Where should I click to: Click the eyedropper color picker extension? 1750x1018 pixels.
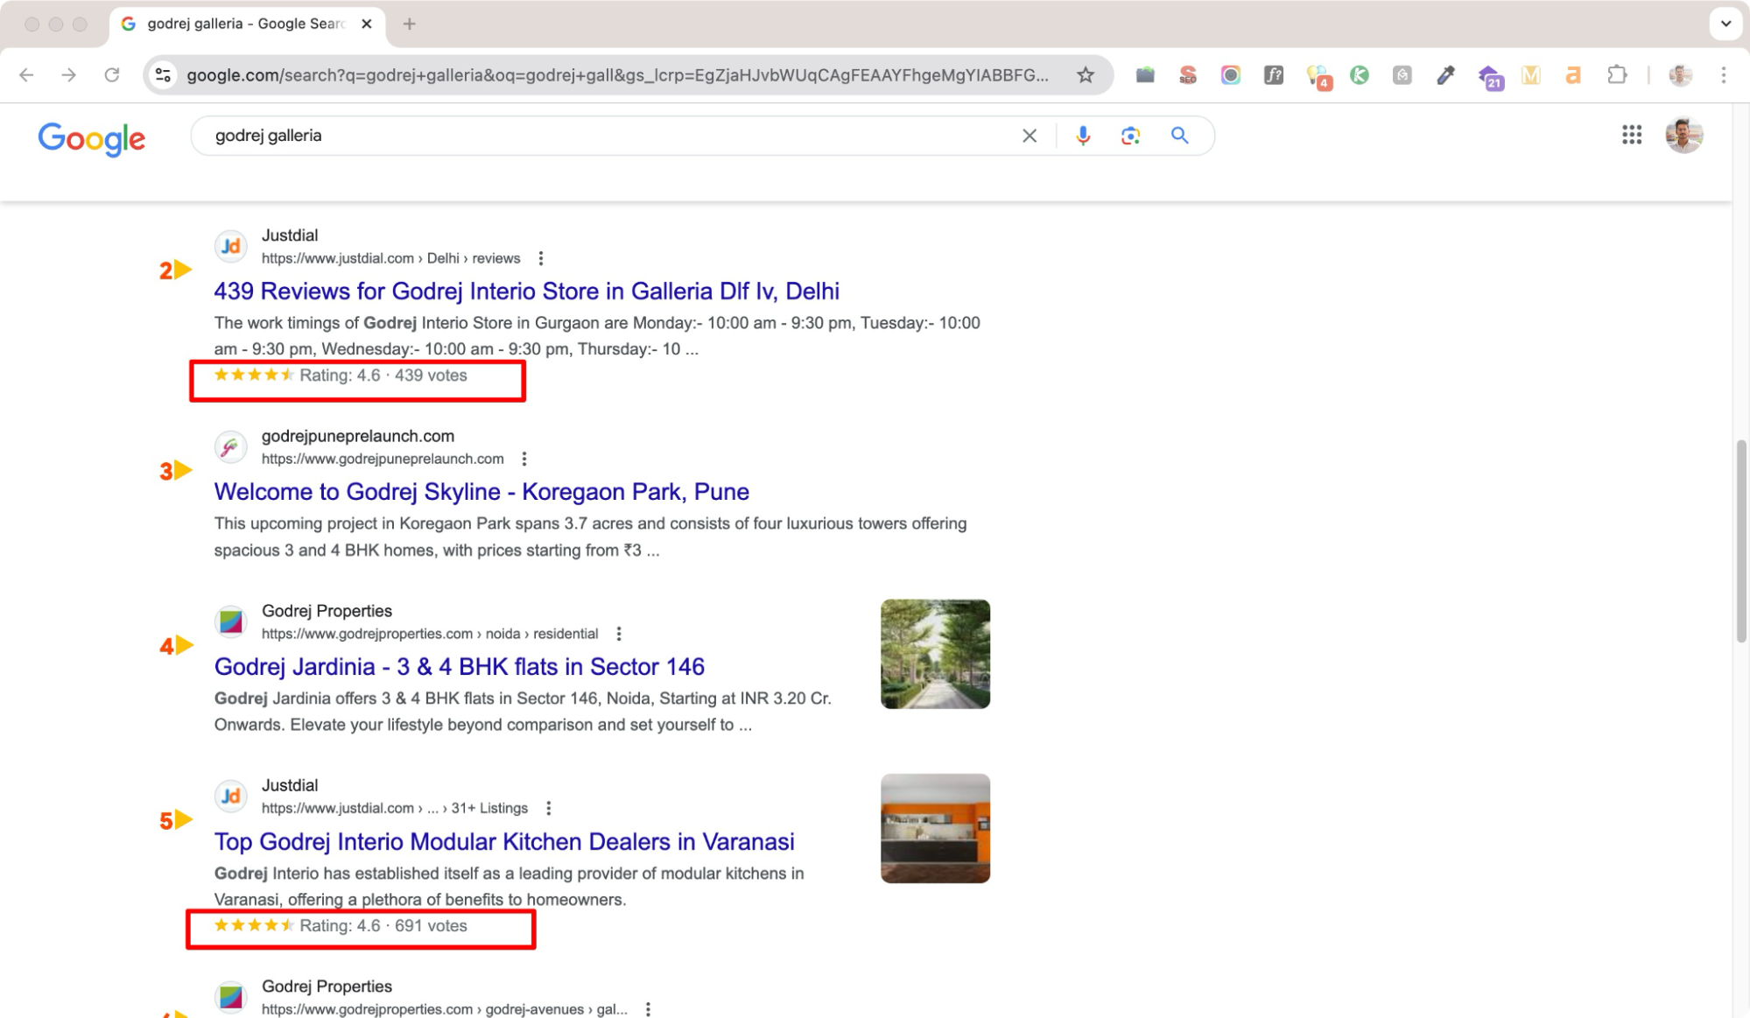(1444, 75)
